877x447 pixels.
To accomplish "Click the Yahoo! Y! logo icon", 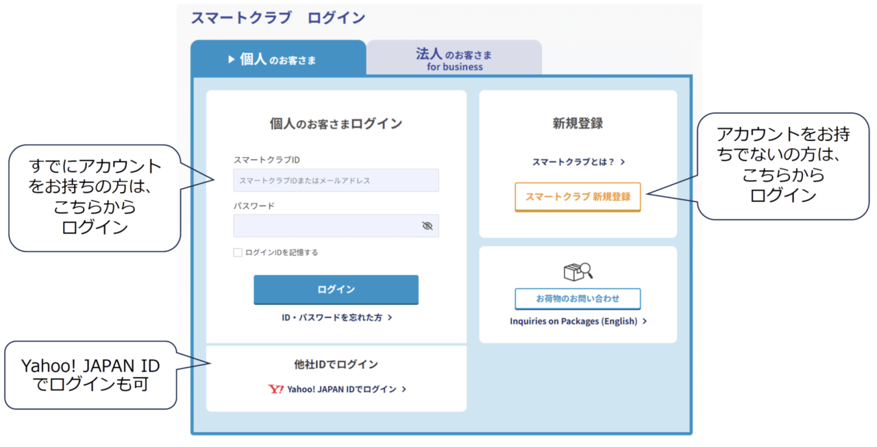I will (x=275, y=389).
